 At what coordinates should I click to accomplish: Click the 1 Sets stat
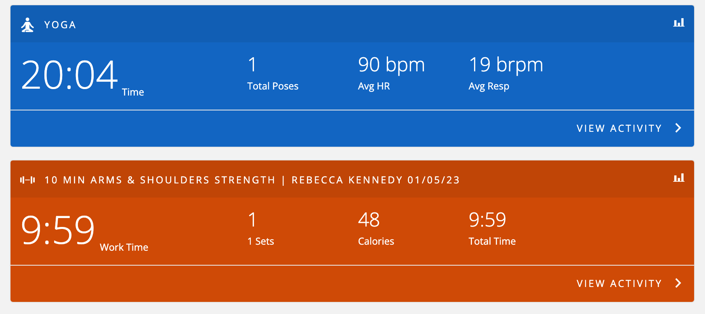click(261, 228)
